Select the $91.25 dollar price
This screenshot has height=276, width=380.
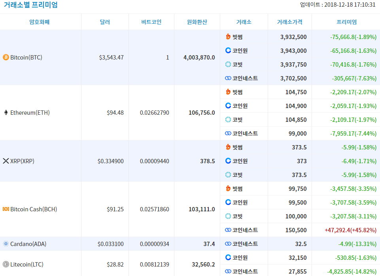pos(115,209)
